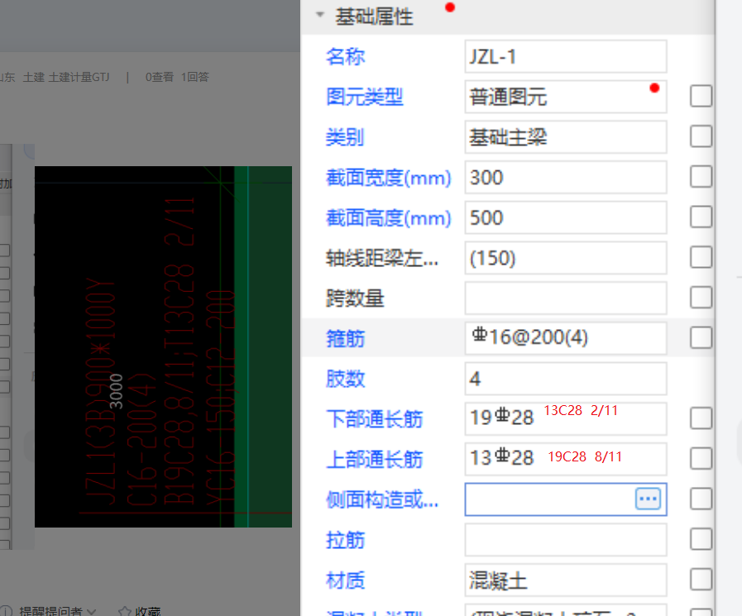
Task: Collapse the 基础属性 section arrow
Action: pos(320,15)
